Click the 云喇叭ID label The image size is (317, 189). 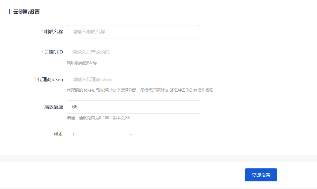(53, 52)
